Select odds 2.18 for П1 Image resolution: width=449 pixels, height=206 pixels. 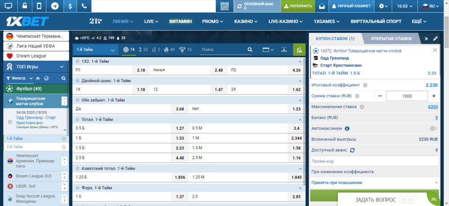pyautogui.click(x=141, y=70)
